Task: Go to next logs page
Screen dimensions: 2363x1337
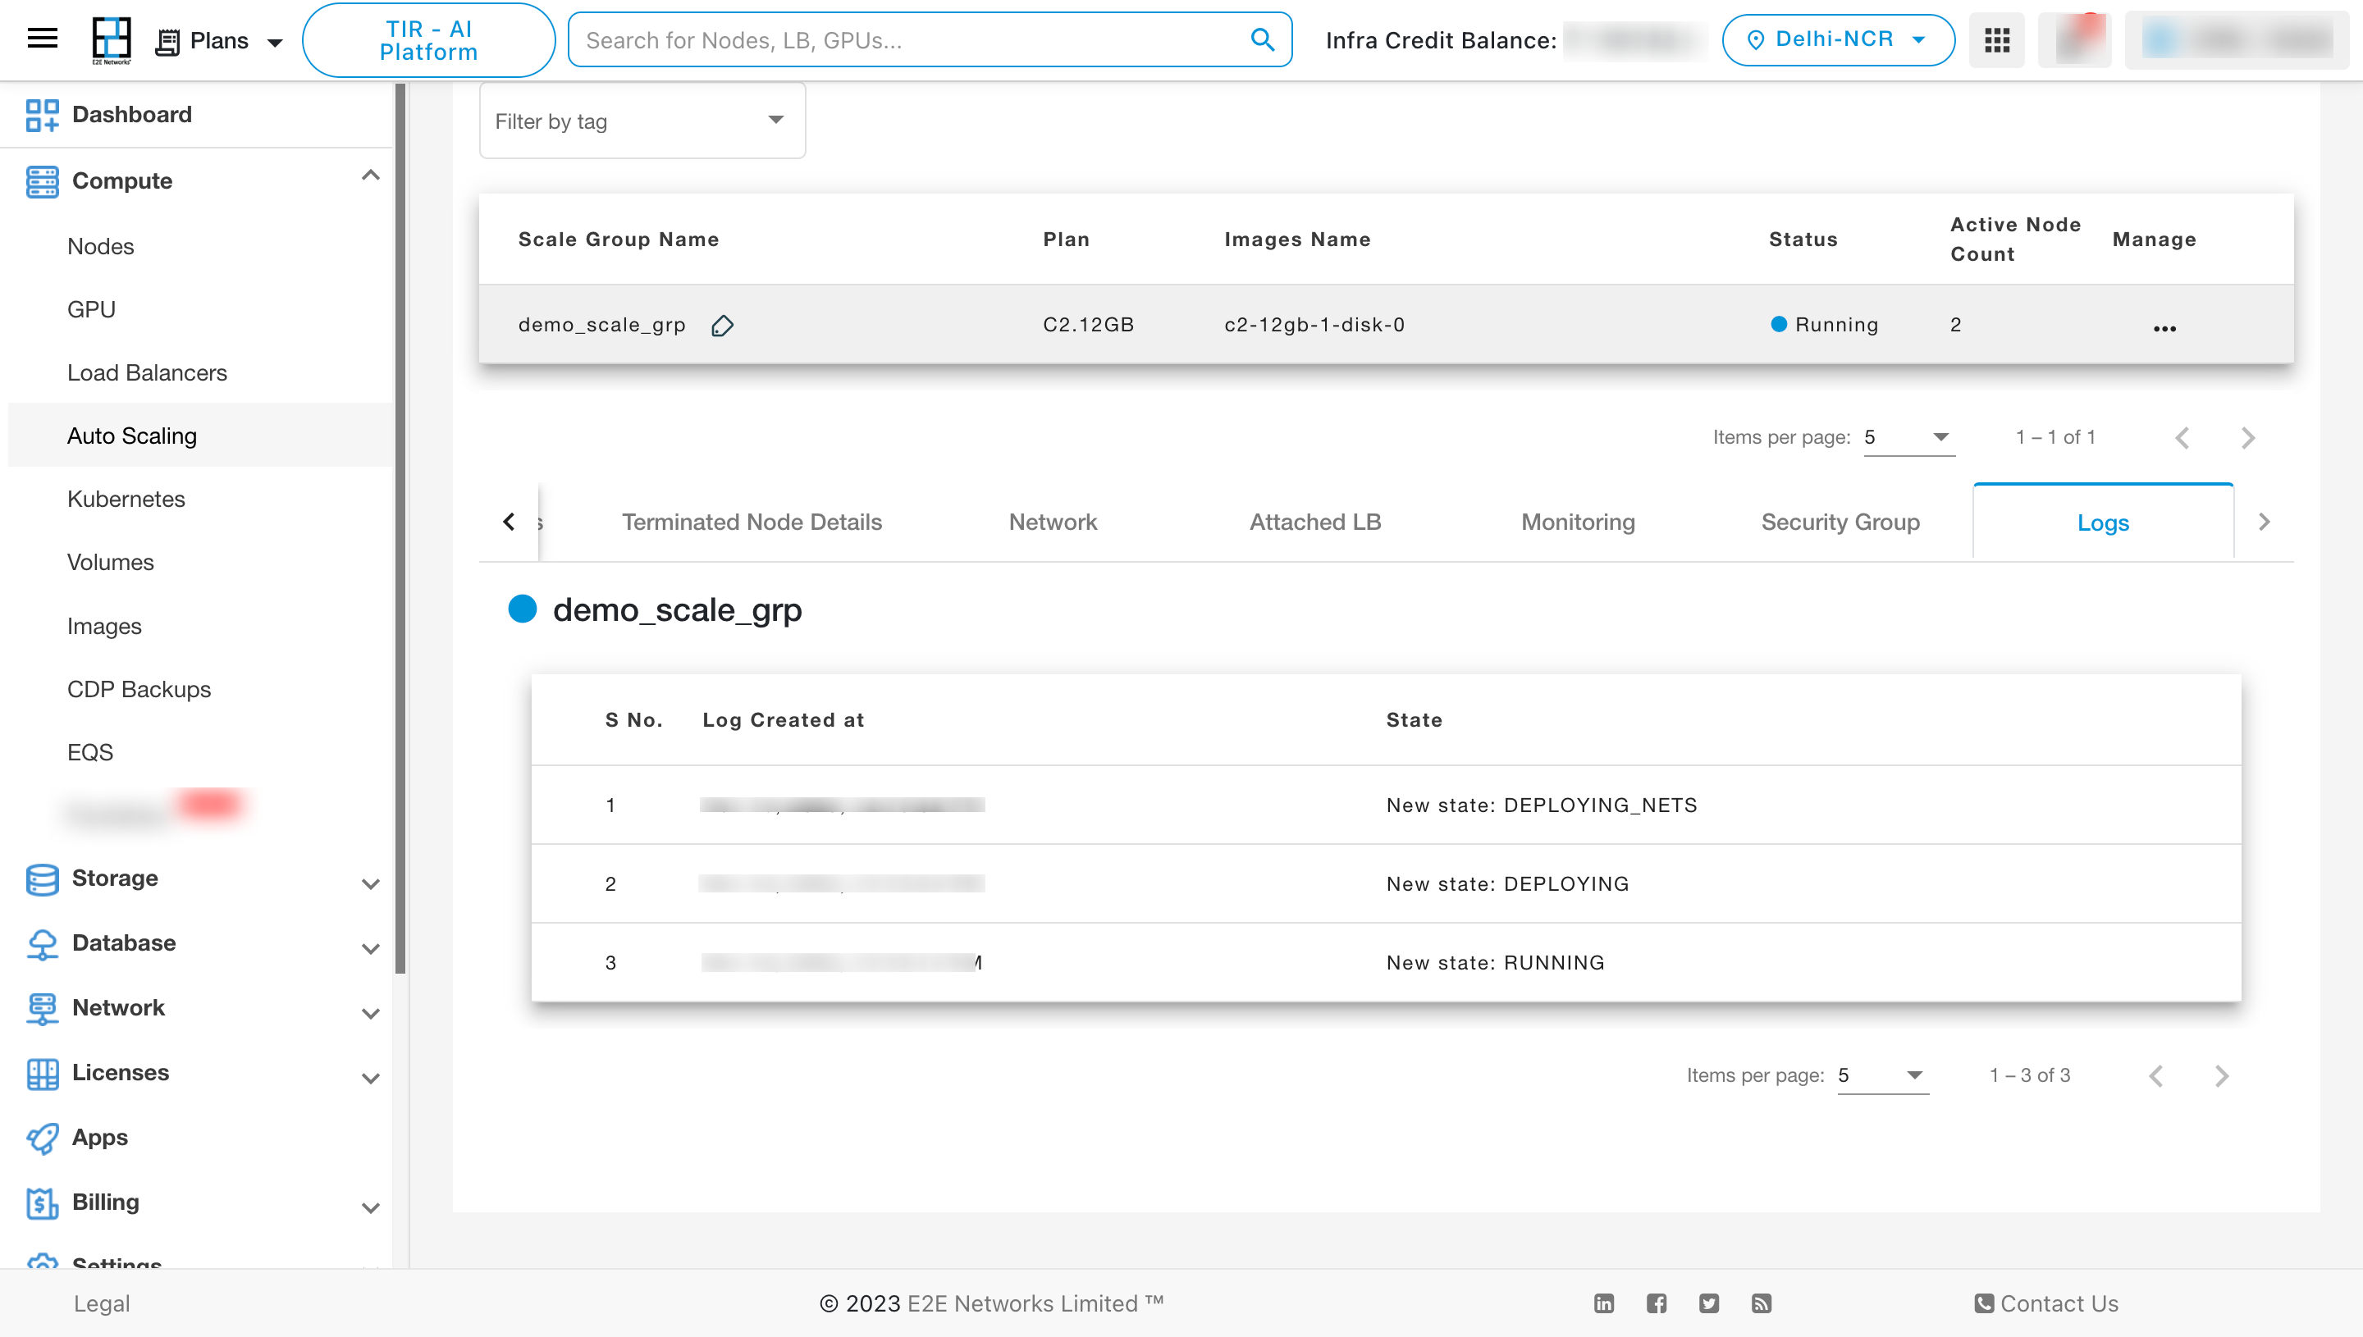Action: pyautogui.click(x=2222, y=1076)
